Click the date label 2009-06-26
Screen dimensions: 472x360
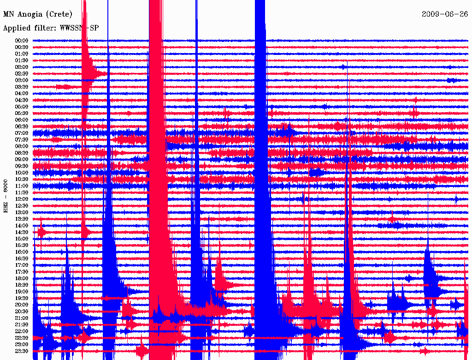point(445,14)
